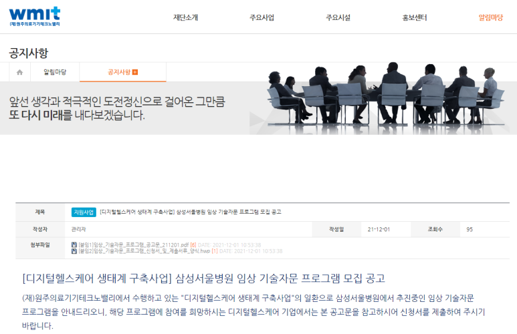Click the post title text in the table

pos(191,212)
